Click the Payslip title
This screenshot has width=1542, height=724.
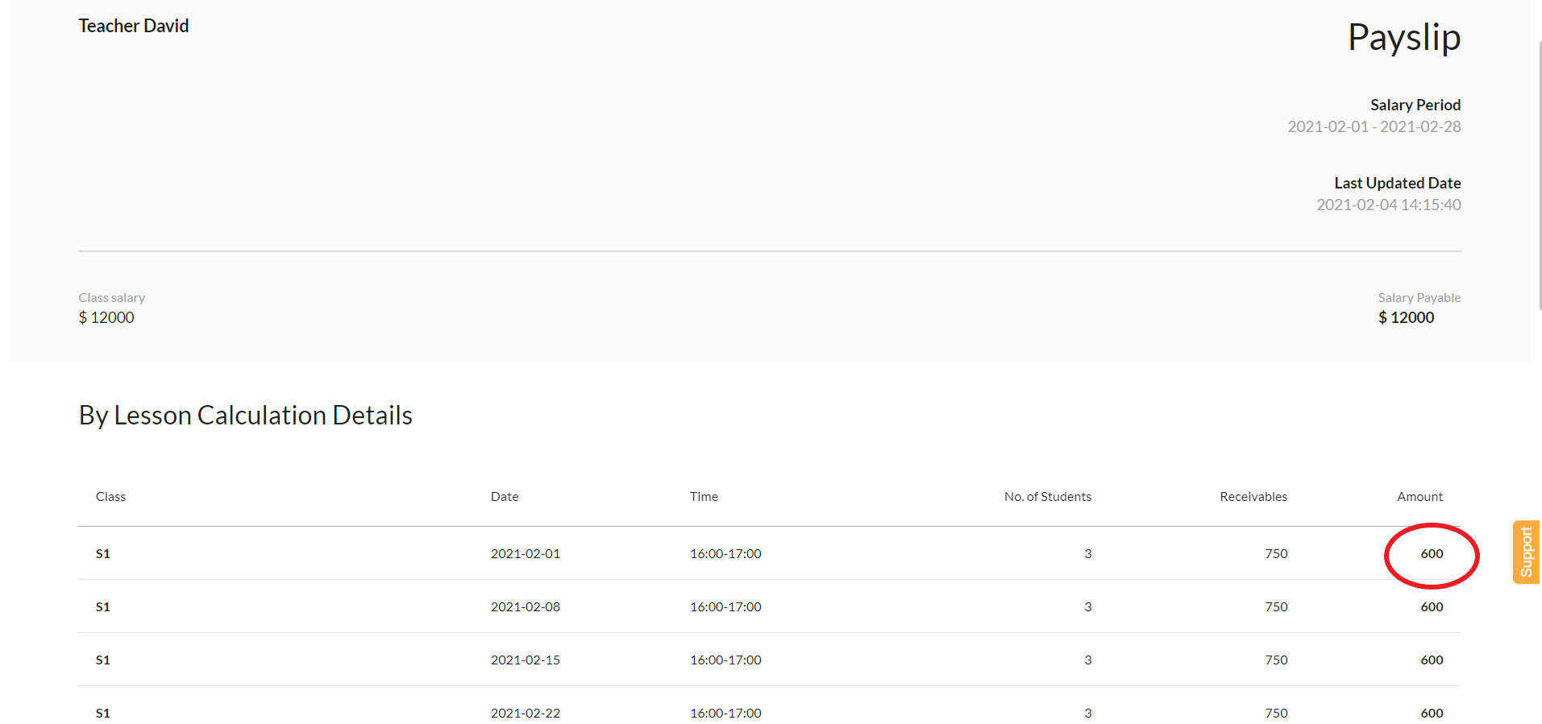(1403, 38)
